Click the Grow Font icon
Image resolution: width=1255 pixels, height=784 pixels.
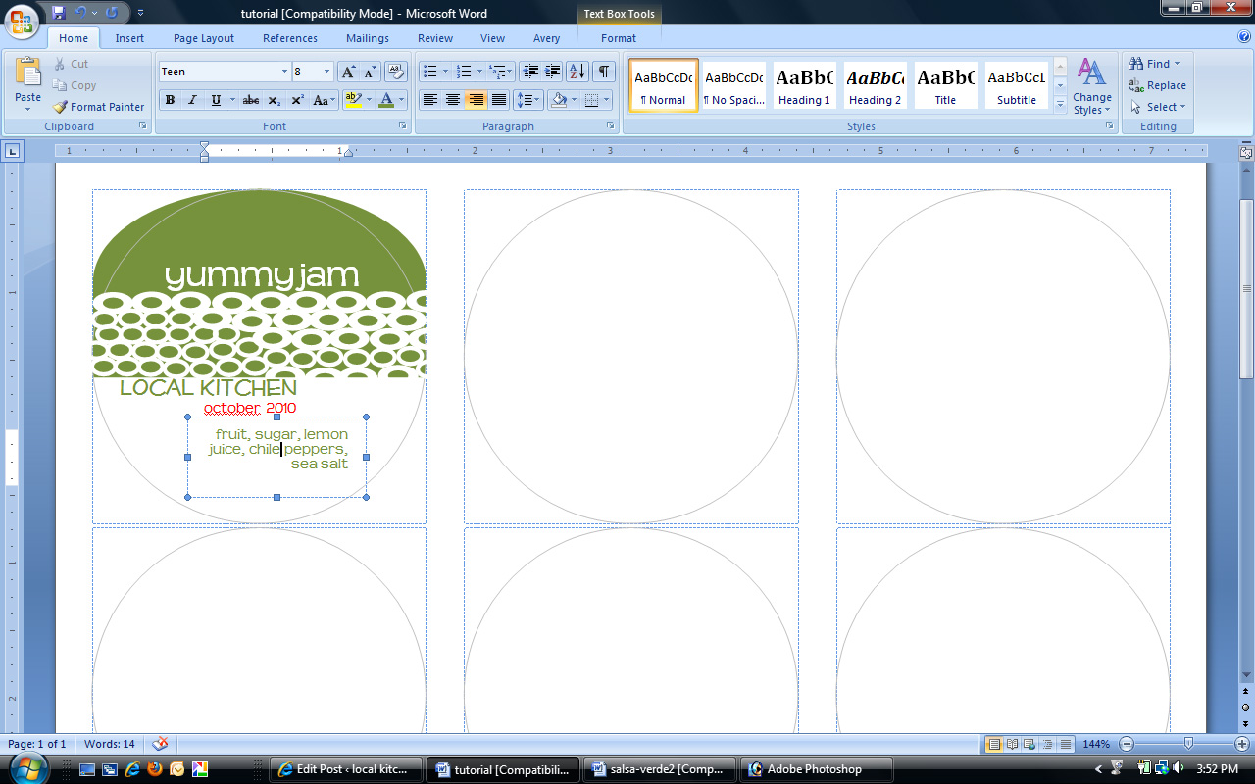pos(348,72)
